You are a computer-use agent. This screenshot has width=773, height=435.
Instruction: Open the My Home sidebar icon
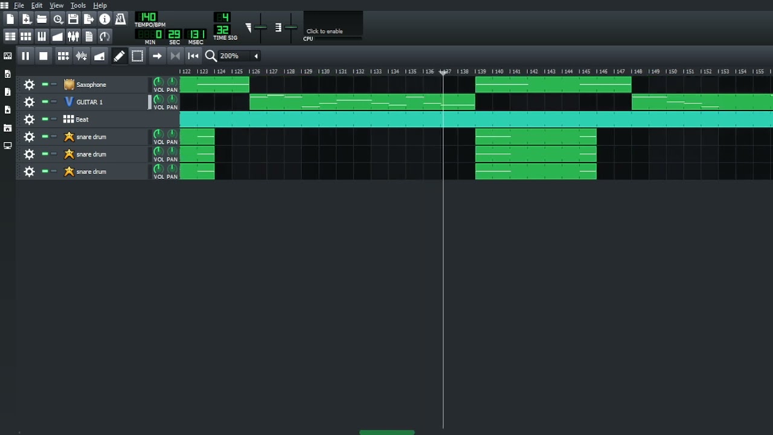point(7,128)
